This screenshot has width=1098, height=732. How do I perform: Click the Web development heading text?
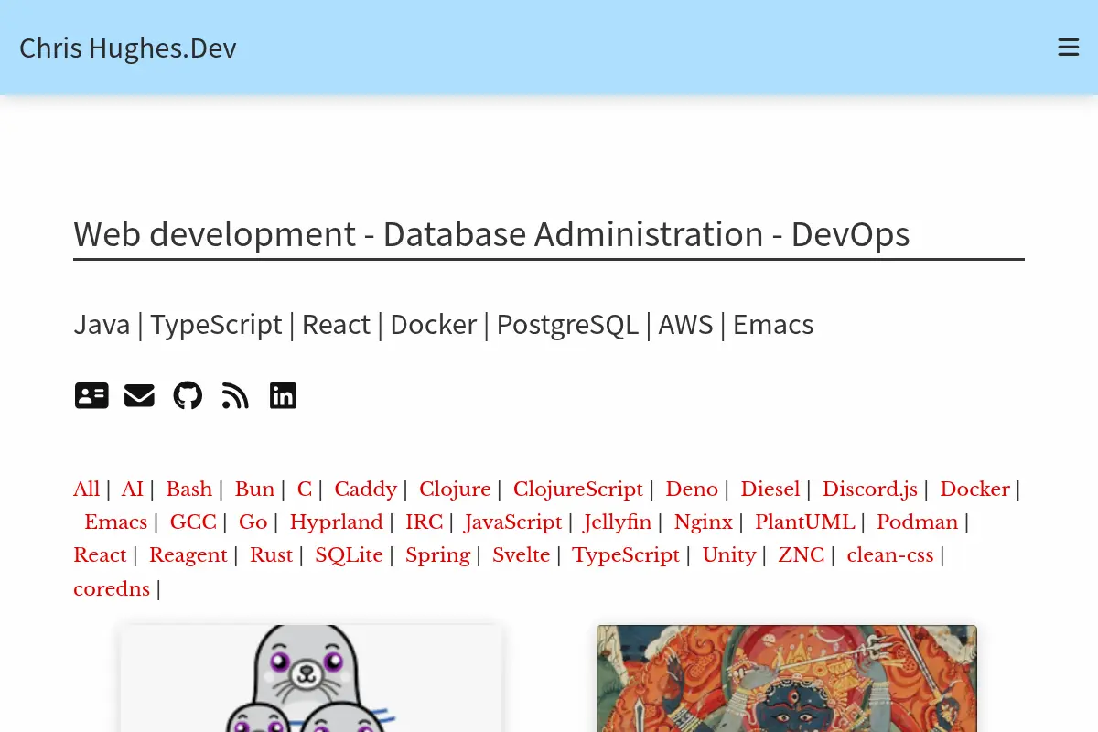(x=491, y=234)
